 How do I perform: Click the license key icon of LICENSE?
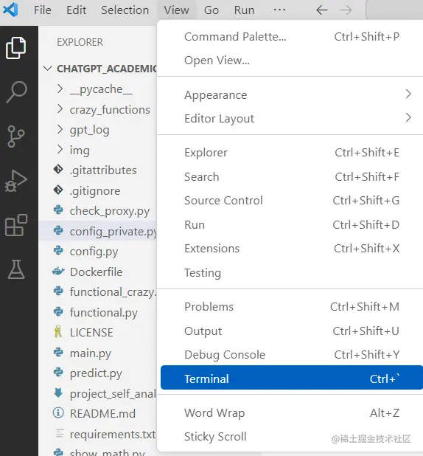pos(58,331)
